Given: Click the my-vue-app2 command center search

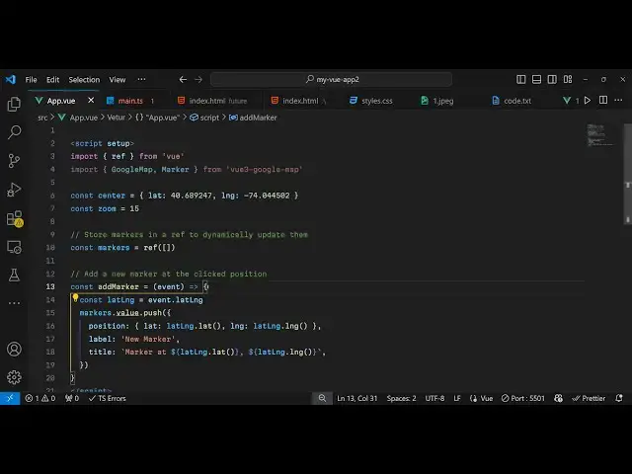Looking at the screenshot, I should click(332, 79).
